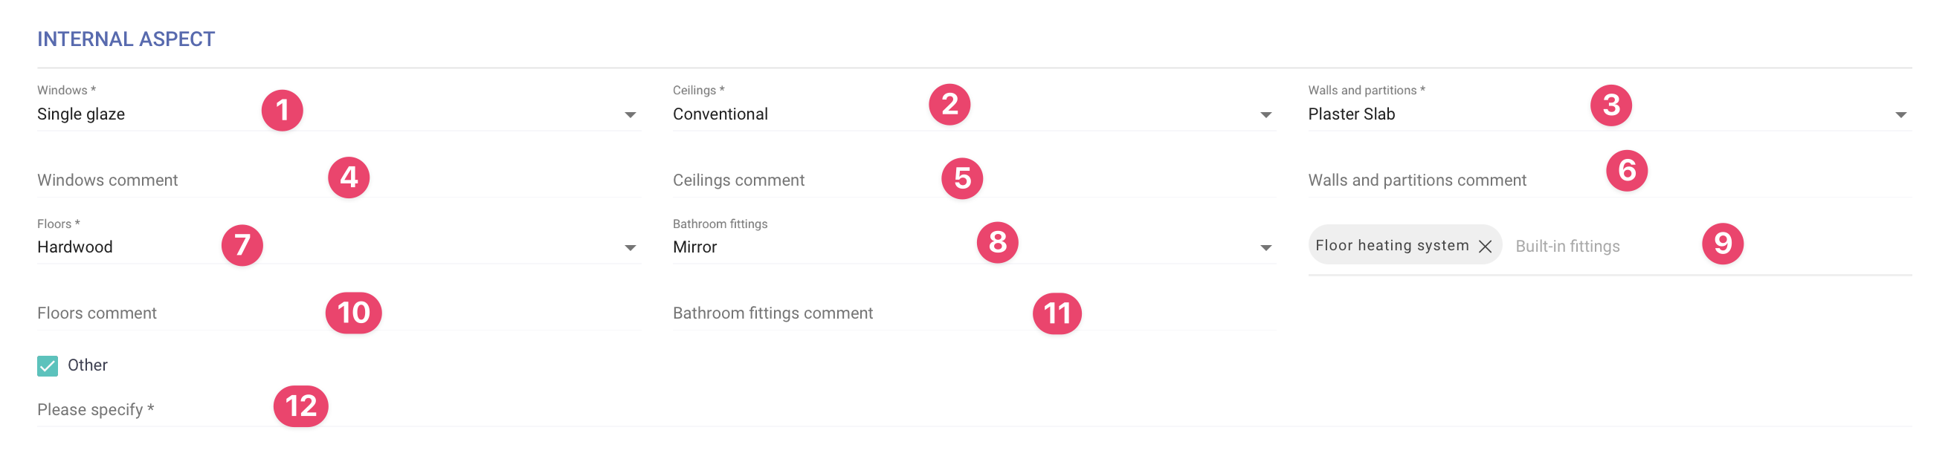Uncheck the Other checkbox
Viewport: 1951px width, 459px height.
(x=48, y=366)
